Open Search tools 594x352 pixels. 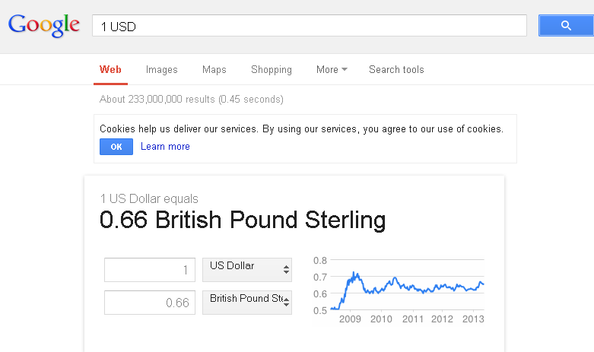tap(396, 70)
